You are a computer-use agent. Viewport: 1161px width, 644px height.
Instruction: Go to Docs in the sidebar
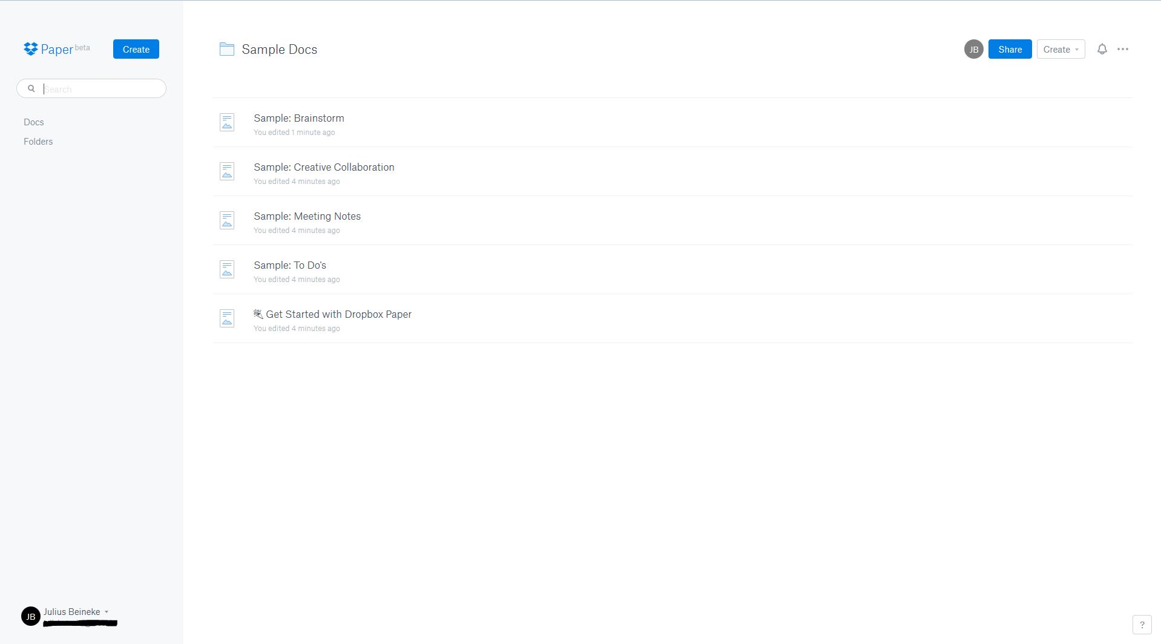[x=34, y=122]
